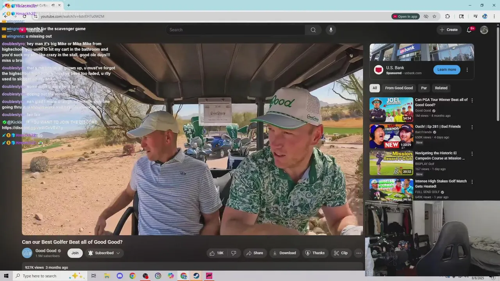
Task: Open menu for Ouch! Ep 281 video
Action: [472, 127]
